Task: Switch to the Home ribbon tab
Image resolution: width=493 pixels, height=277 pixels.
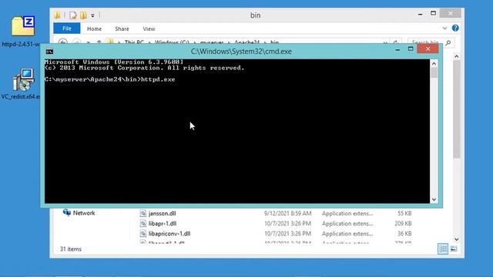Action: pos(94,29)
